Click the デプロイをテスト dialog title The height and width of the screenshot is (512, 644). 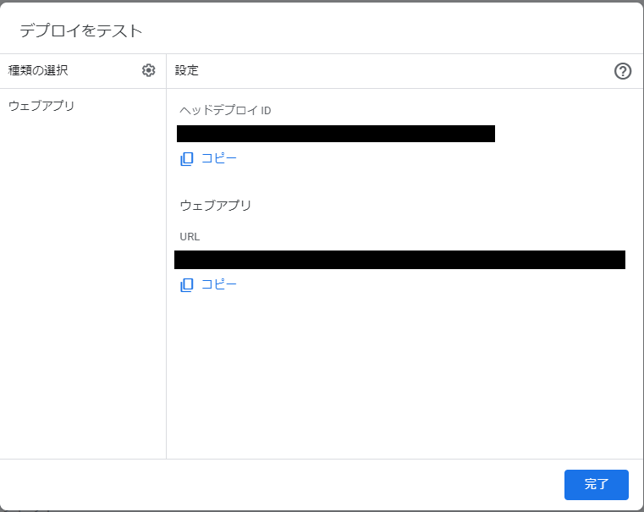pyautogui.click(x=81, y=30)
